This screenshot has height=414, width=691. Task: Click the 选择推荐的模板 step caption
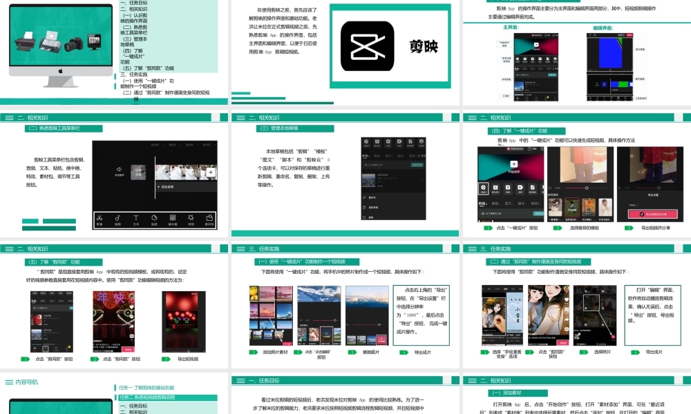[585, 228]
